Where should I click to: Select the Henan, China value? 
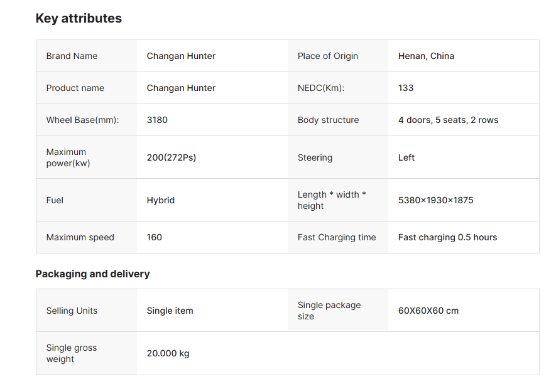click(426, 56)
